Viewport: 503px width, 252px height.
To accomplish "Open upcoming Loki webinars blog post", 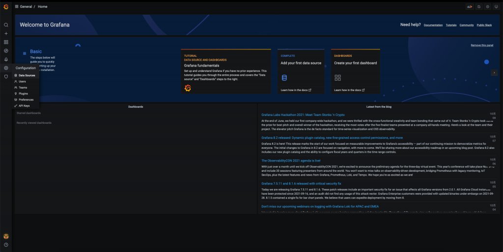I will (320, 206).
